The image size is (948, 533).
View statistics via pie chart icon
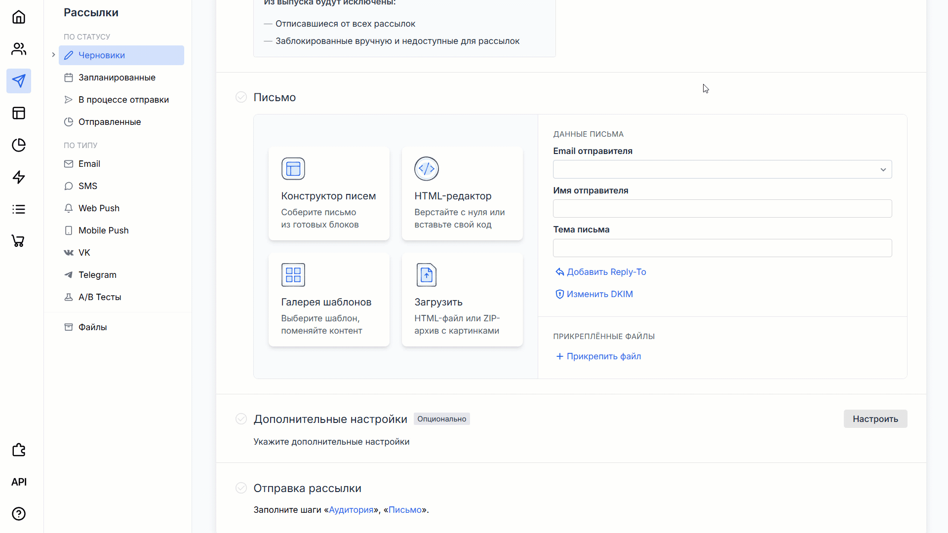[x=18, y=145]
